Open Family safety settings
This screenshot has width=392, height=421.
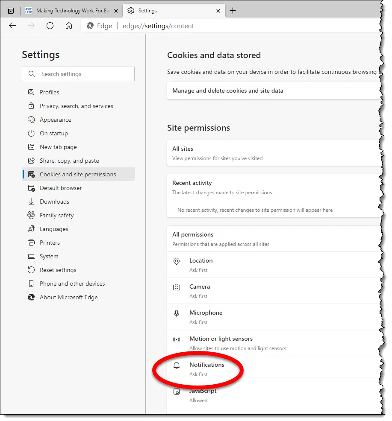pos(78,215)
